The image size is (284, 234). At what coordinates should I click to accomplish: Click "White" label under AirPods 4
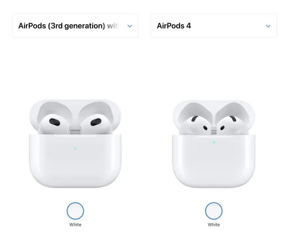pos(213,225)
